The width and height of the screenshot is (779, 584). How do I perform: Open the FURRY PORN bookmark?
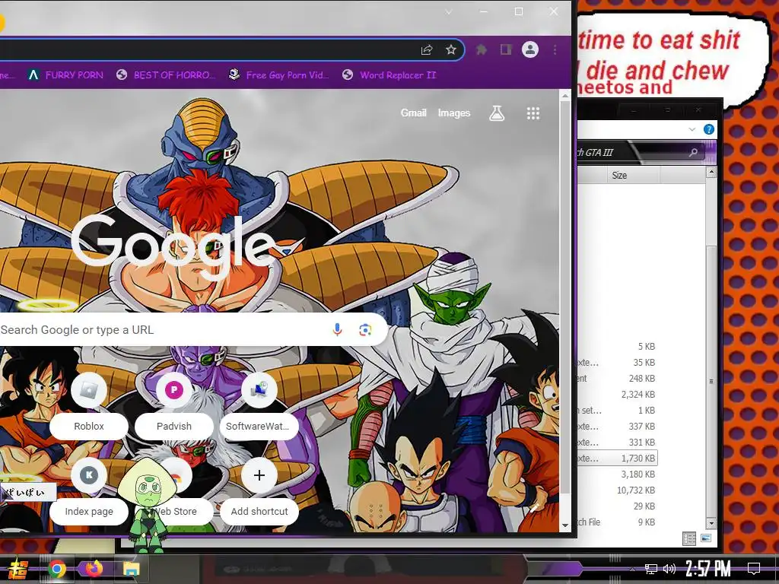[65, 75]
